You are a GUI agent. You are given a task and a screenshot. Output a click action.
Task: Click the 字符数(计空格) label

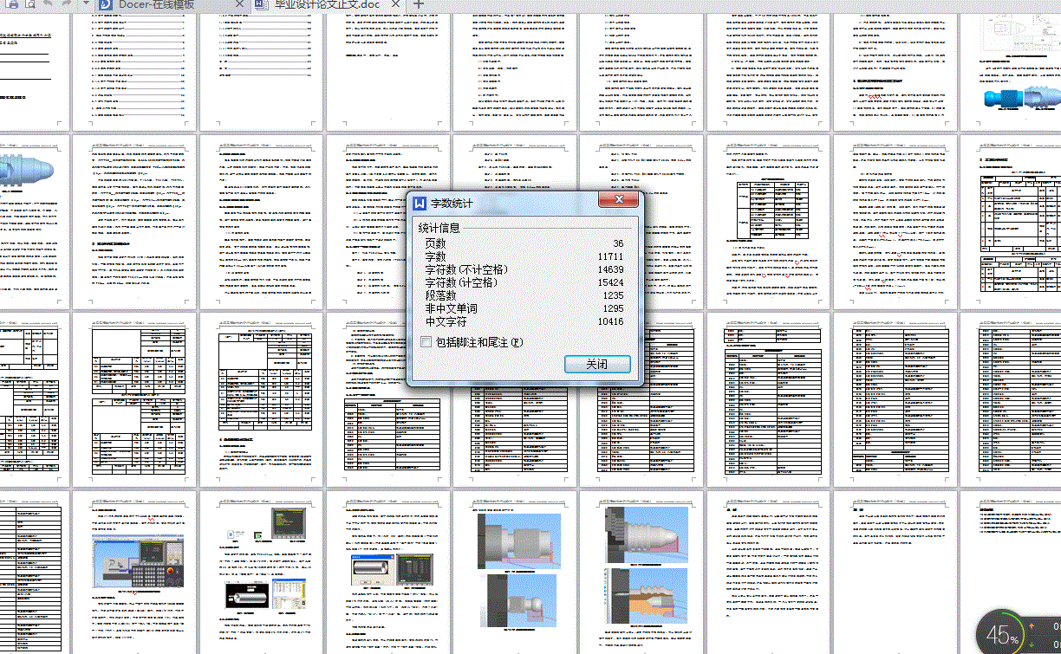pos(462,282)
